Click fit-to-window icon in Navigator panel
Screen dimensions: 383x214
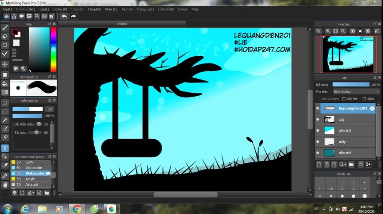point(335,31)
